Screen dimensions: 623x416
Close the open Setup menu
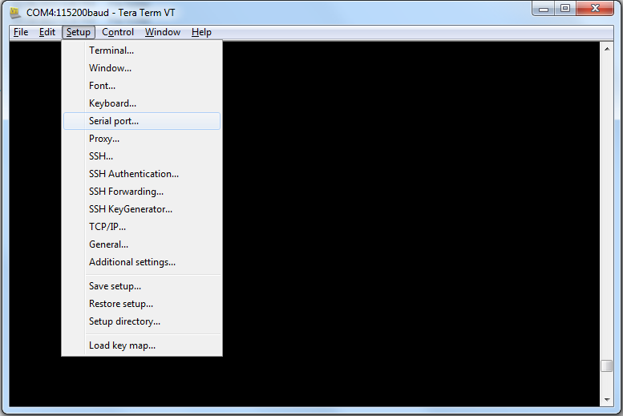click(x=79, y=32)
